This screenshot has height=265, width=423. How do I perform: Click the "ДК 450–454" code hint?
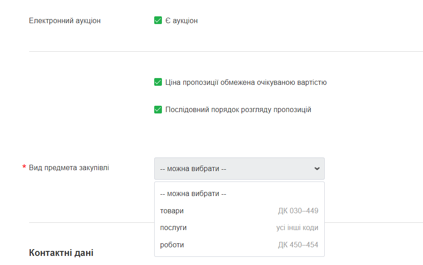click(298, 245)
